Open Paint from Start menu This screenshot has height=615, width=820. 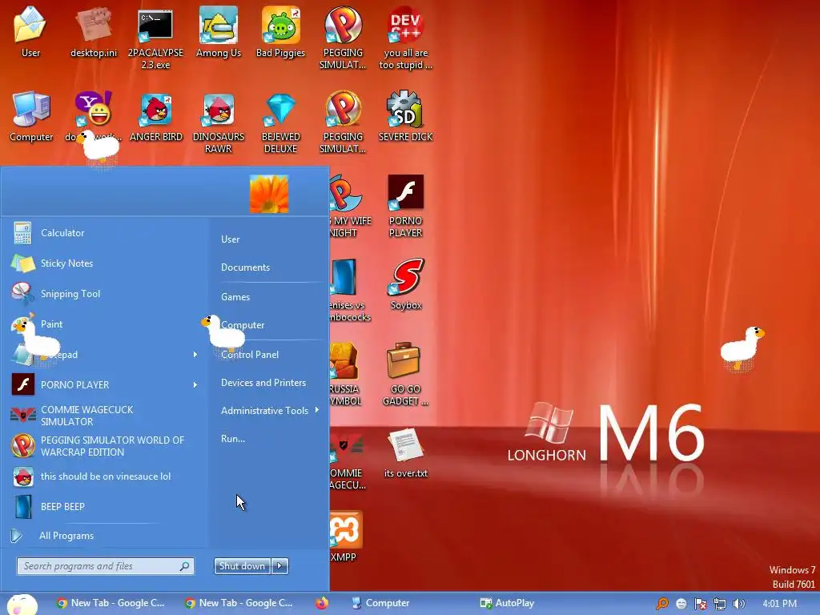coord(105,324)
